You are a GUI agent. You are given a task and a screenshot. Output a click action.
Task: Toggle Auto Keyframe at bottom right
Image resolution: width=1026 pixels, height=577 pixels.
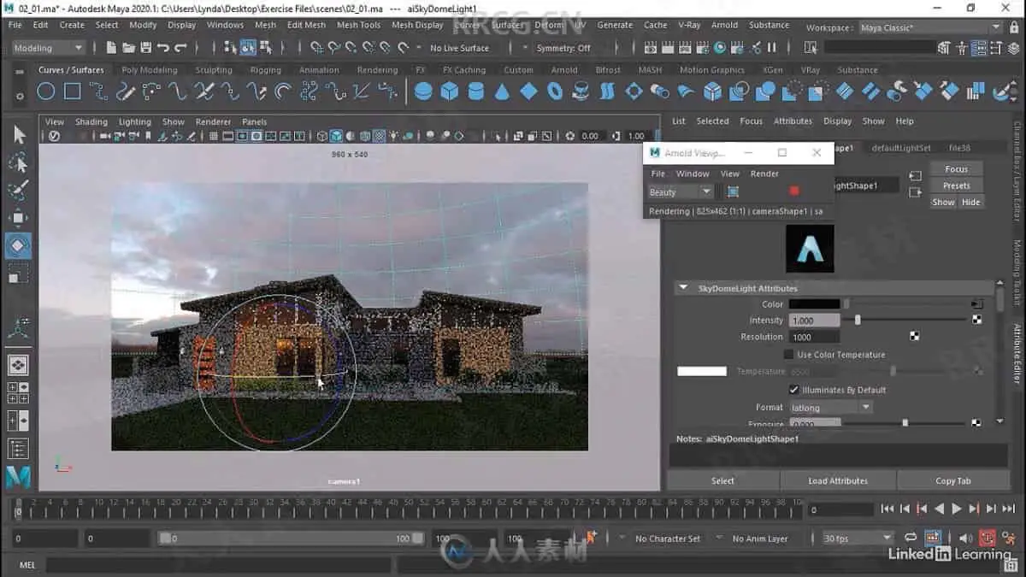[988, 538]
